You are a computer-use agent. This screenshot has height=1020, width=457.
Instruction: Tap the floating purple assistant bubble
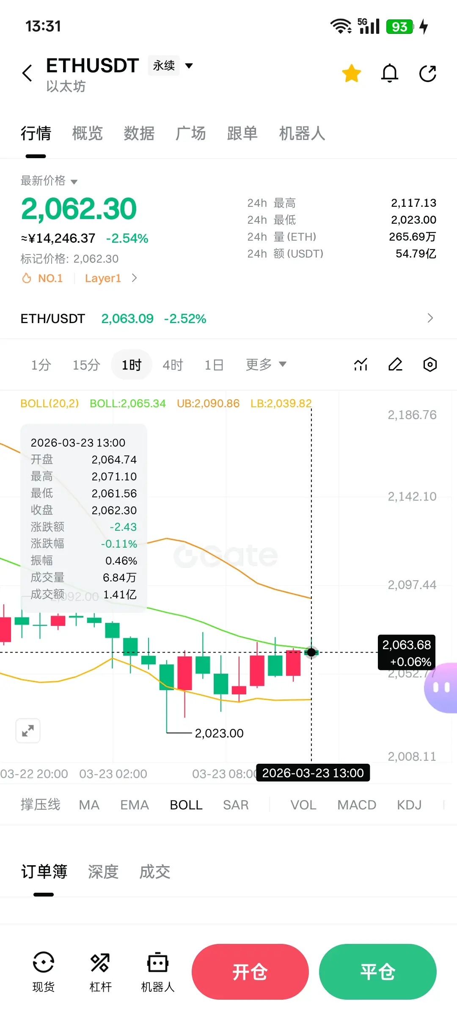pos(441,688)
